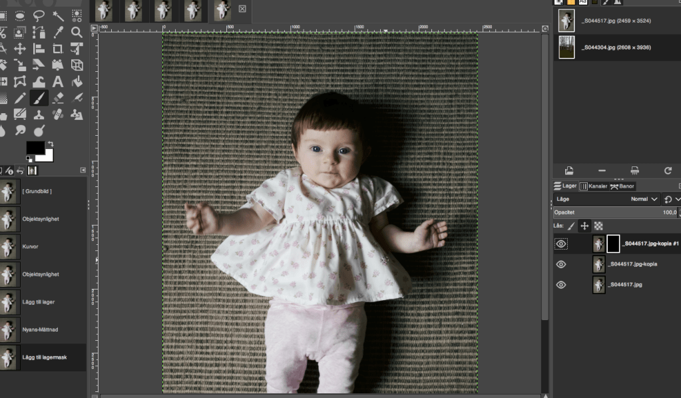Switch to the Kanaler tab
The width and height of the screenshot is (681, 398).
(592, 186)
